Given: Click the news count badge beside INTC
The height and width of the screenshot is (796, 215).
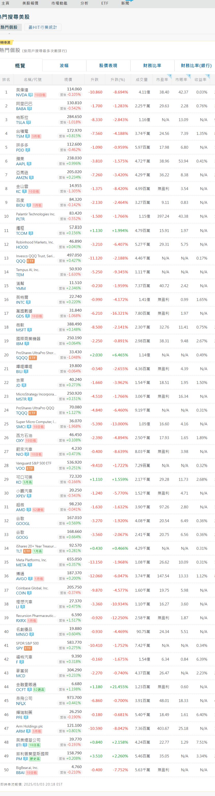Looking at the screenshot, I should pos(28,302).
